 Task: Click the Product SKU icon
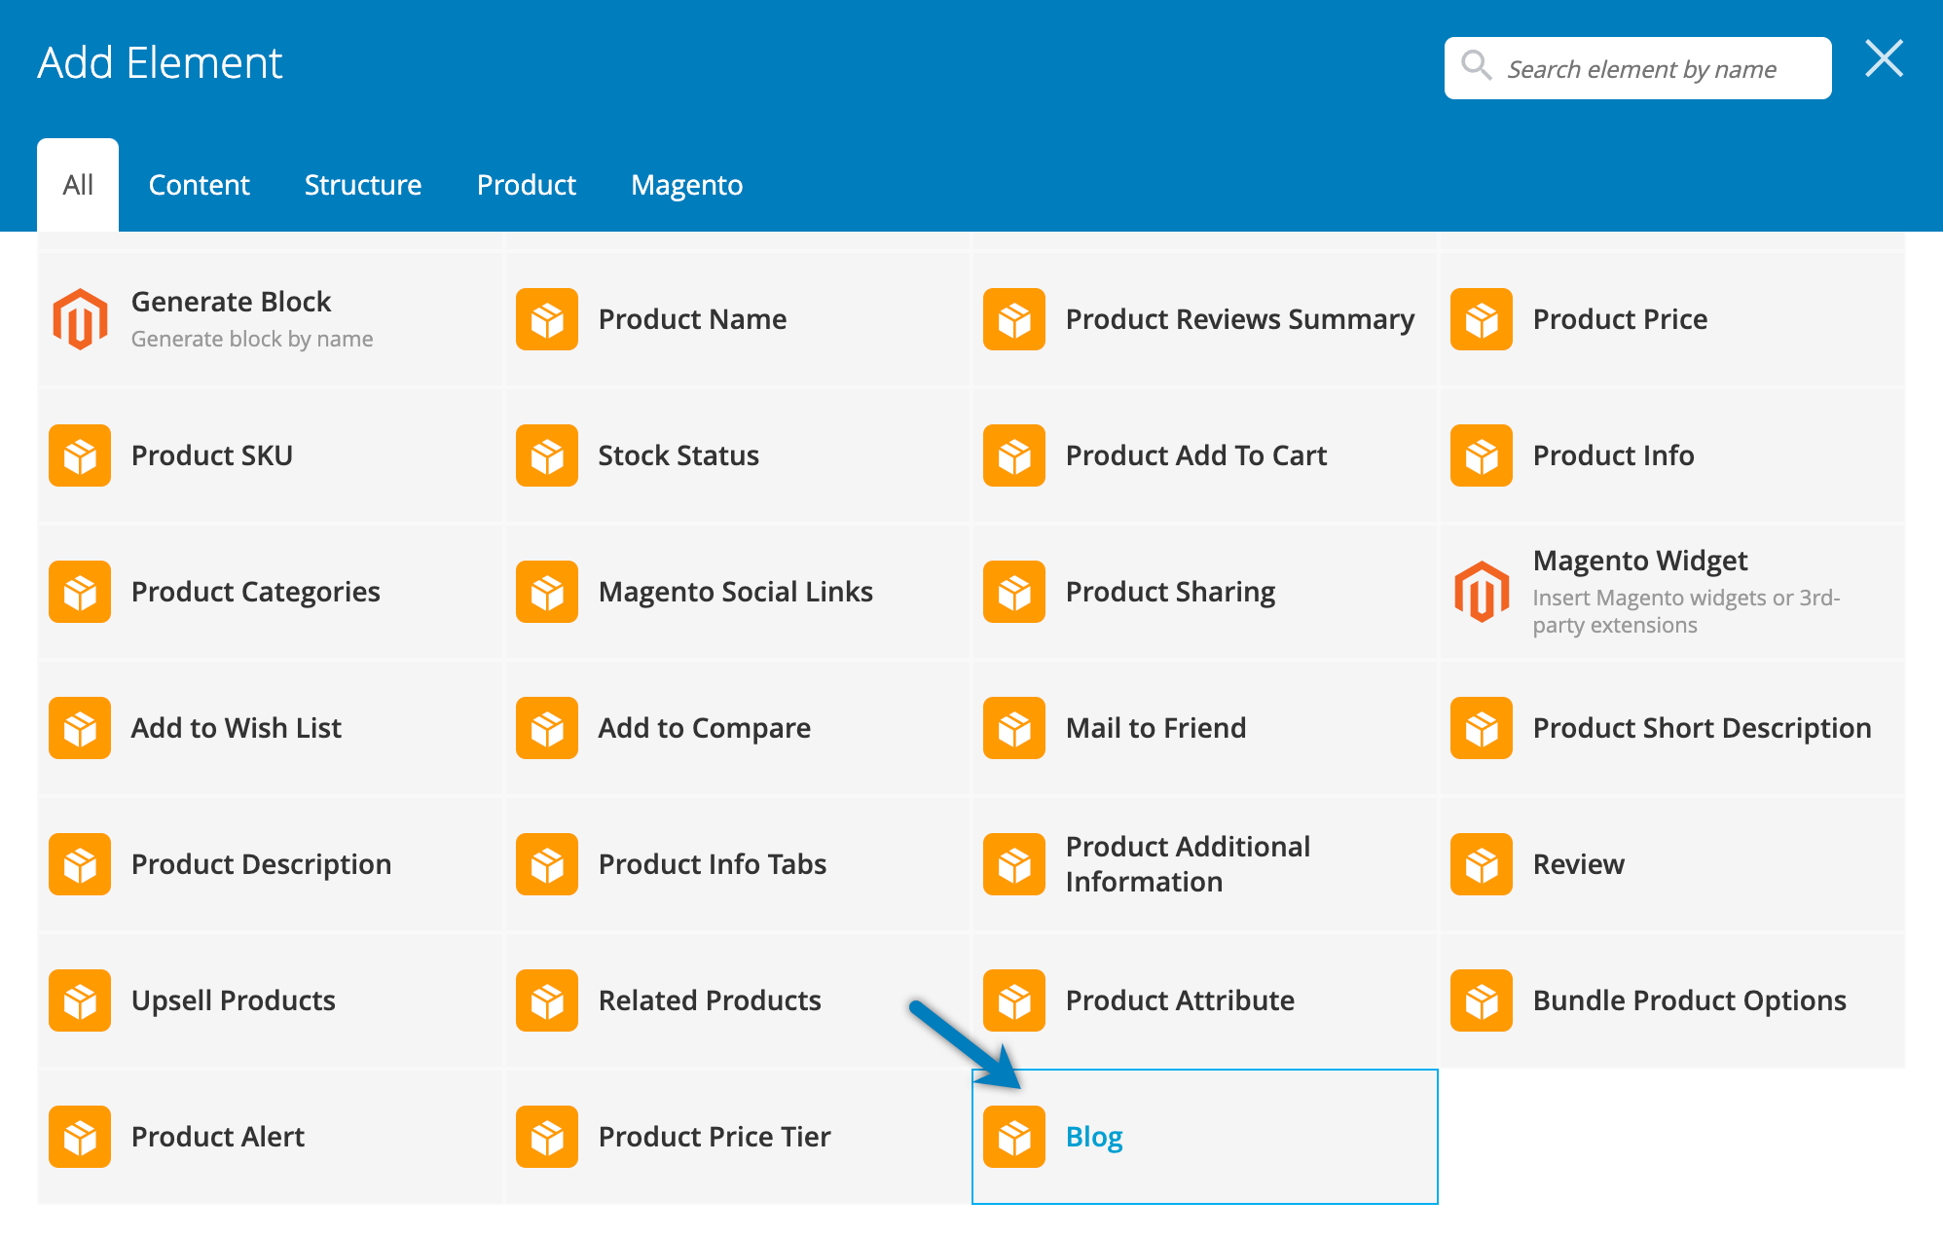pos(80,455)
